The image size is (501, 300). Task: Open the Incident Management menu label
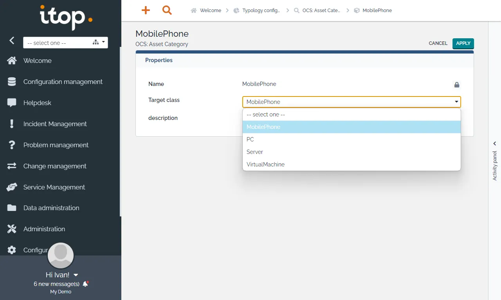pos(55,124)
